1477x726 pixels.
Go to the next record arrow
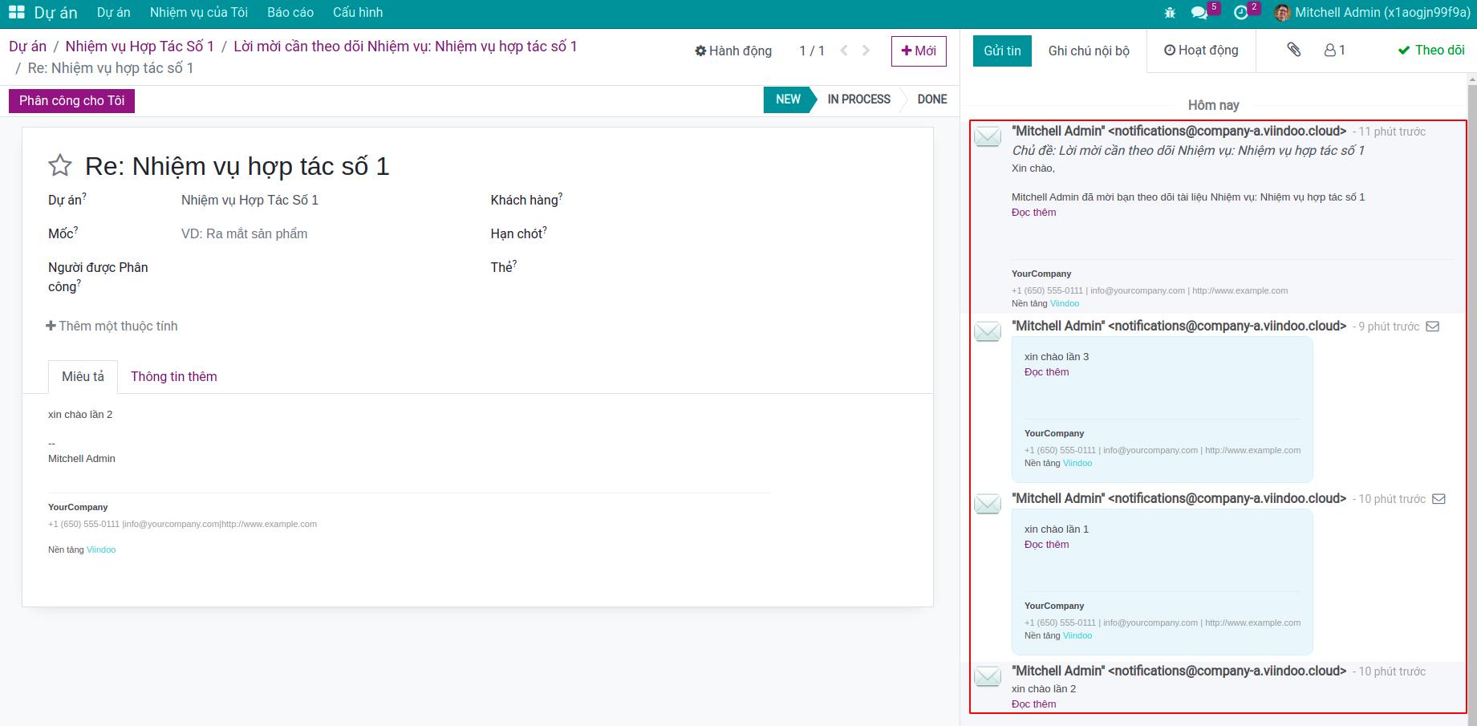(866, 51)
